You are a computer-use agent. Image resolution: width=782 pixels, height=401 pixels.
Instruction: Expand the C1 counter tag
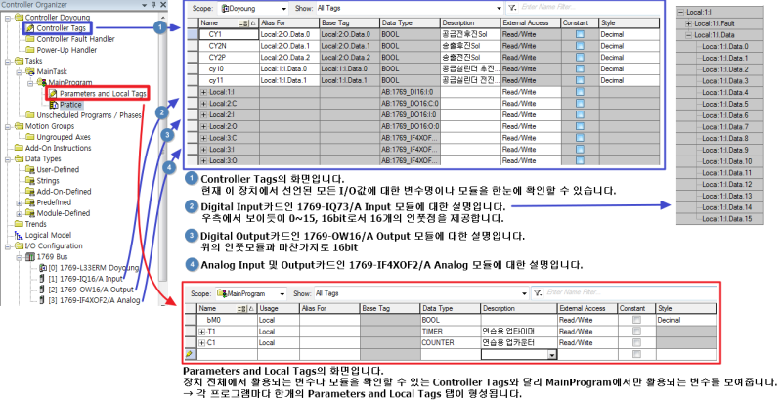point(202,342)
